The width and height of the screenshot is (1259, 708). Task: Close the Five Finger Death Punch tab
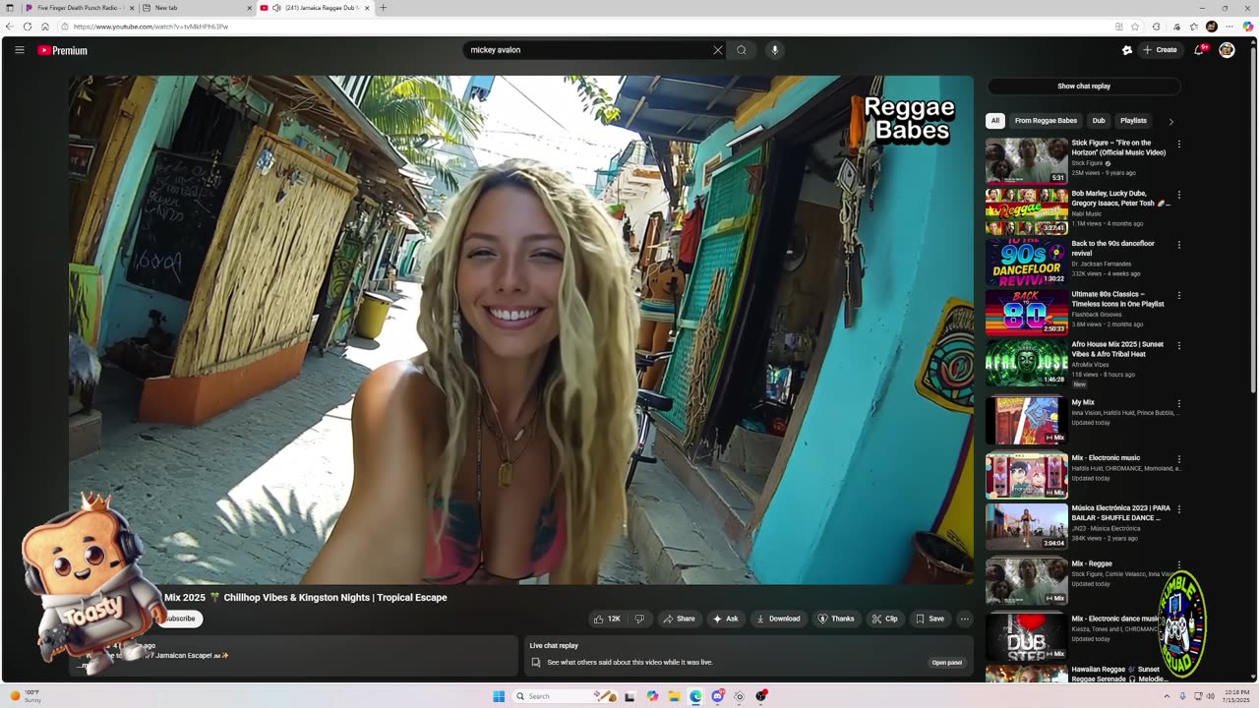pos(132,8)
